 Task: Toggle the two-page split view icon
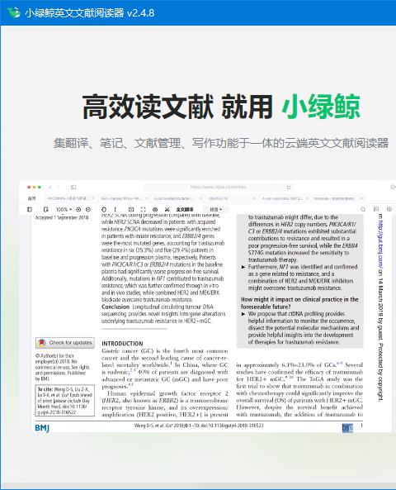tap(131, 209)
